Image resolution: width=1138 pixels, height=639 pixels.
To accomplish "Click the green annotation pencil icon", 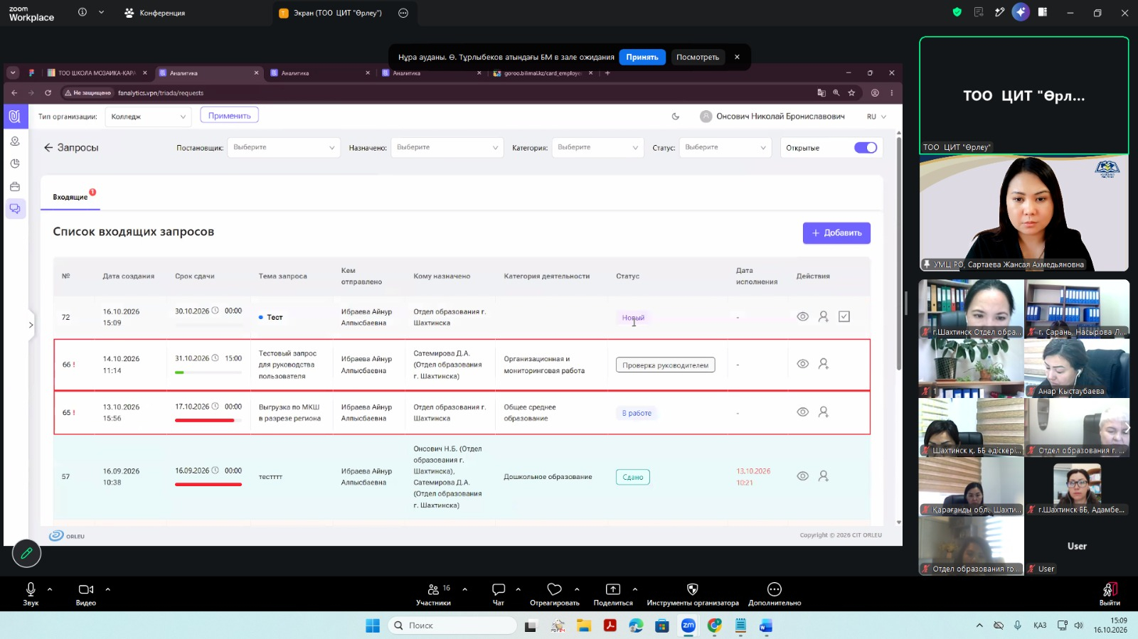I will coord(26,553).
